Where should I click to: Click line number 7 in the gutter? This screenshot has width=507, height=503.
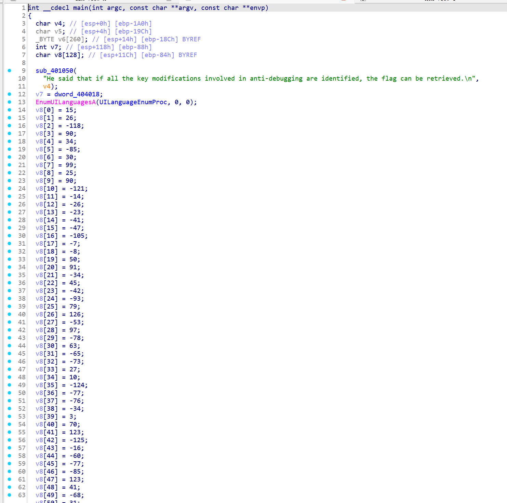24,55
